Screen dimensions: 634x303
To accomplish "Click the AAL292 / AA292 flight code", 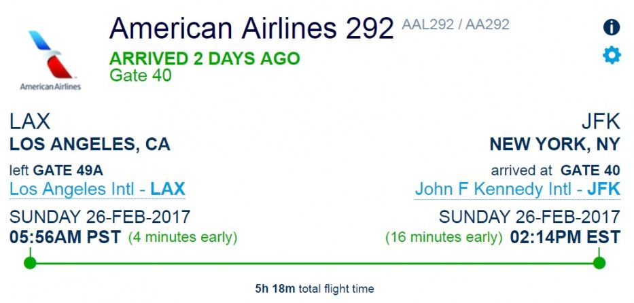I will click(x=455, y=24).
